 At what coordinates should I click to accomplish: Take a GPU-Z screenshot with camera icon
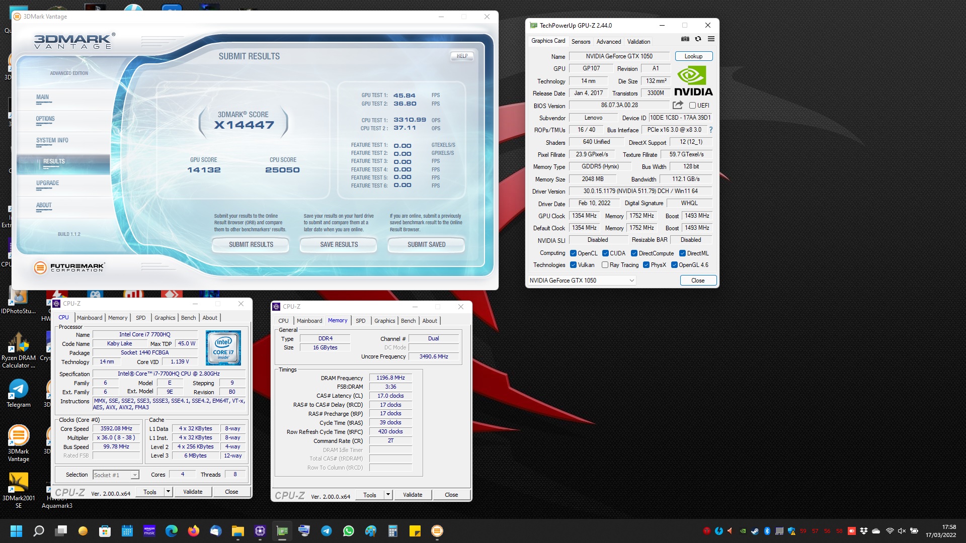685,39
